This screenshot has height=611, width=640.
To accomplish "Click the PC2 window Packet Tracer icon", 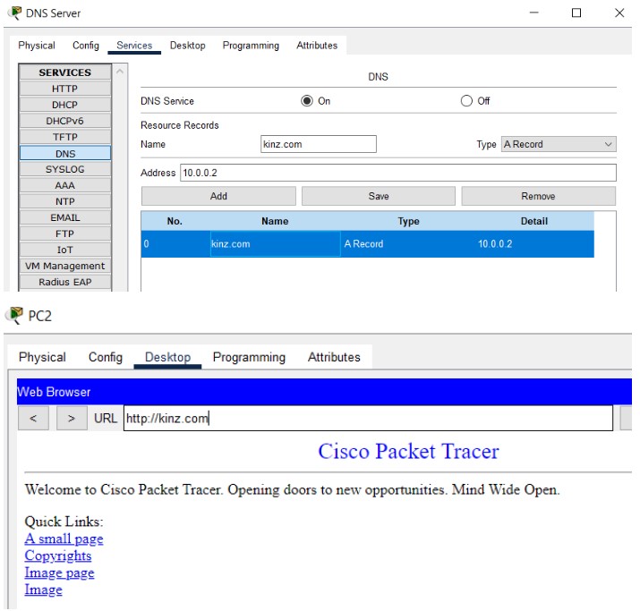I will (x=15, y=316).
